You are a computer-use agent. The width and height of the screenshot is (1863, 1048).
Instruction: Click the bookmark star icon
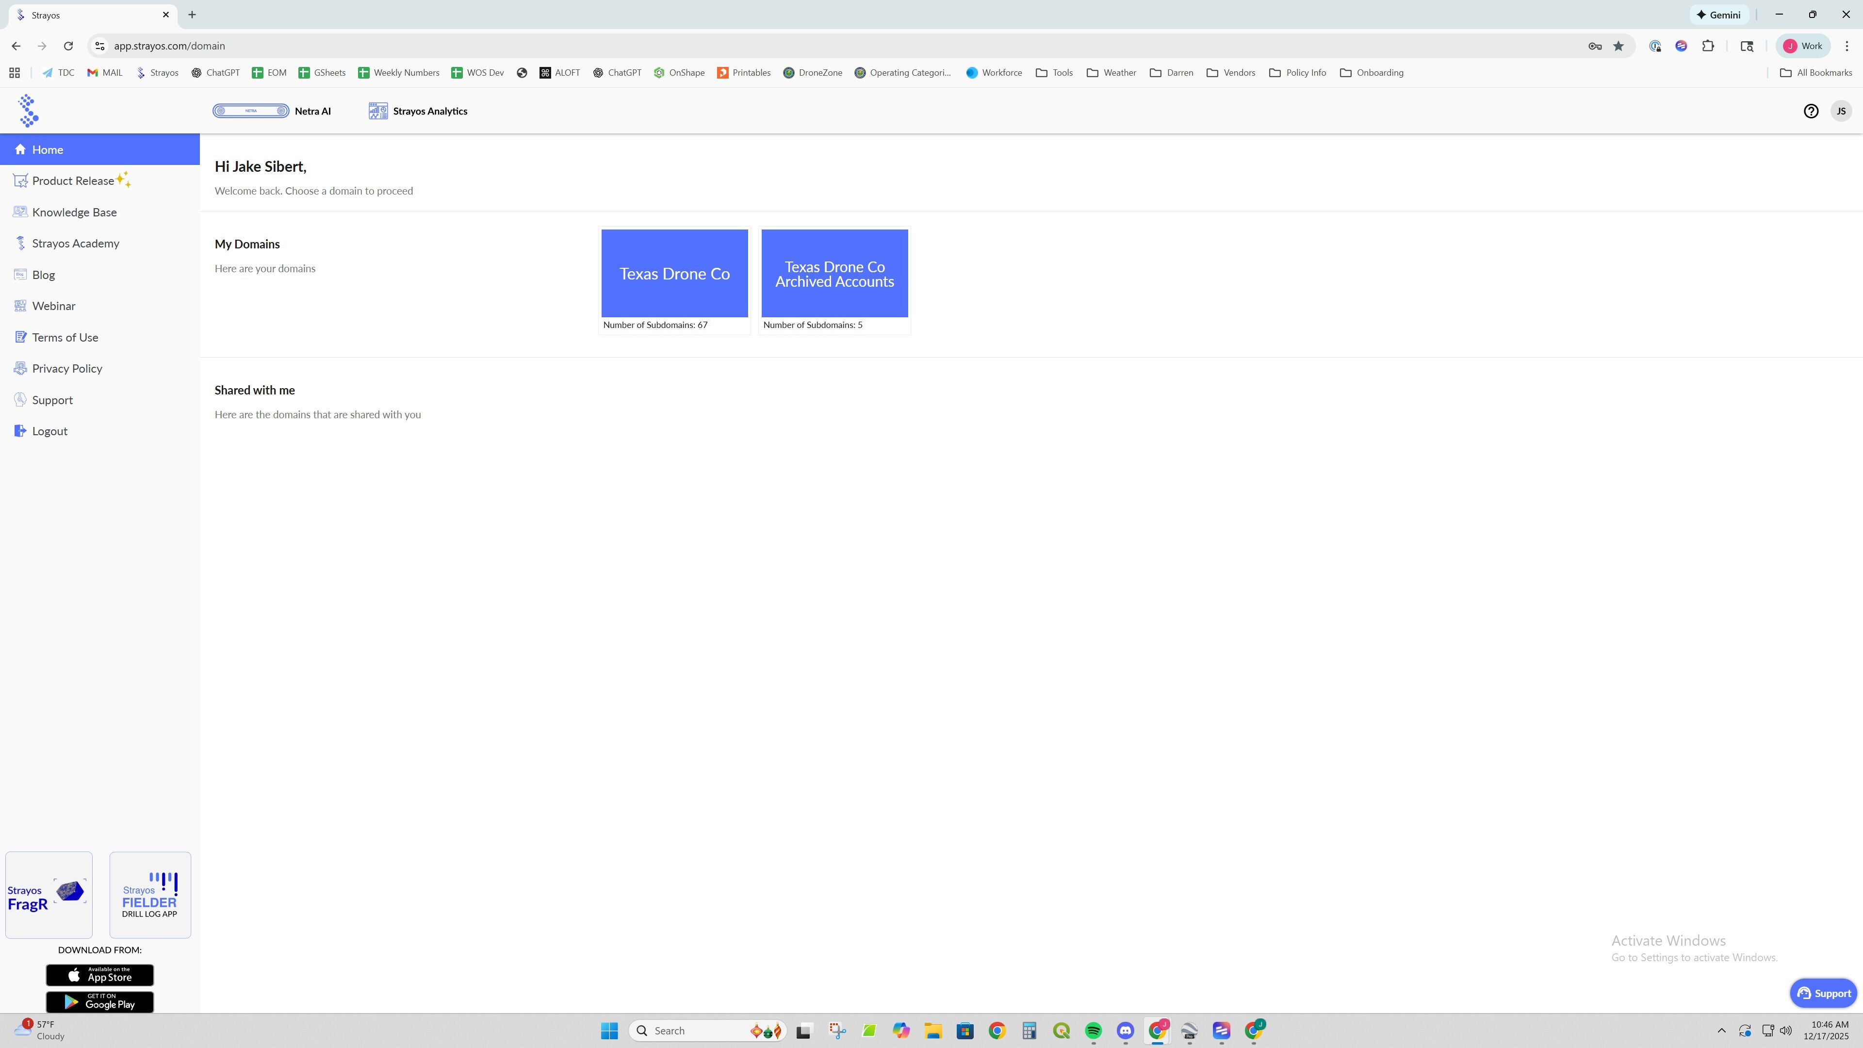pyautogui.click(x=1618, y=46)
